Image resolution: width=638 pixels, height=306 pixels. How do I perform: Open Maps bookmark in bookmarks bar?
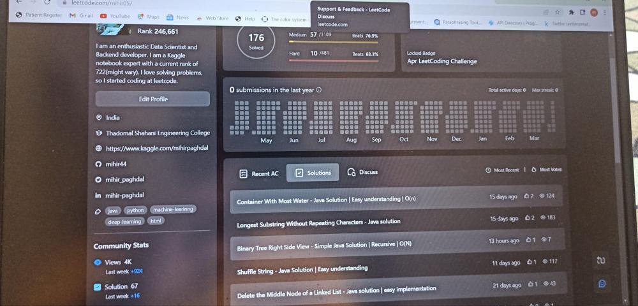(149, 17)
